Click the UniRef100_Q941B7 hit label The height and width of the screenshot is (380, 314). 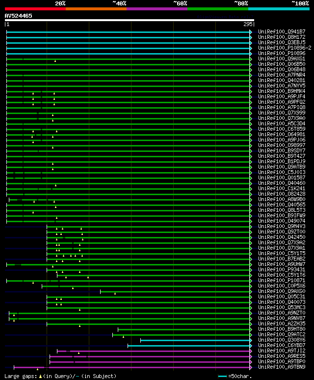pos(282,32)
